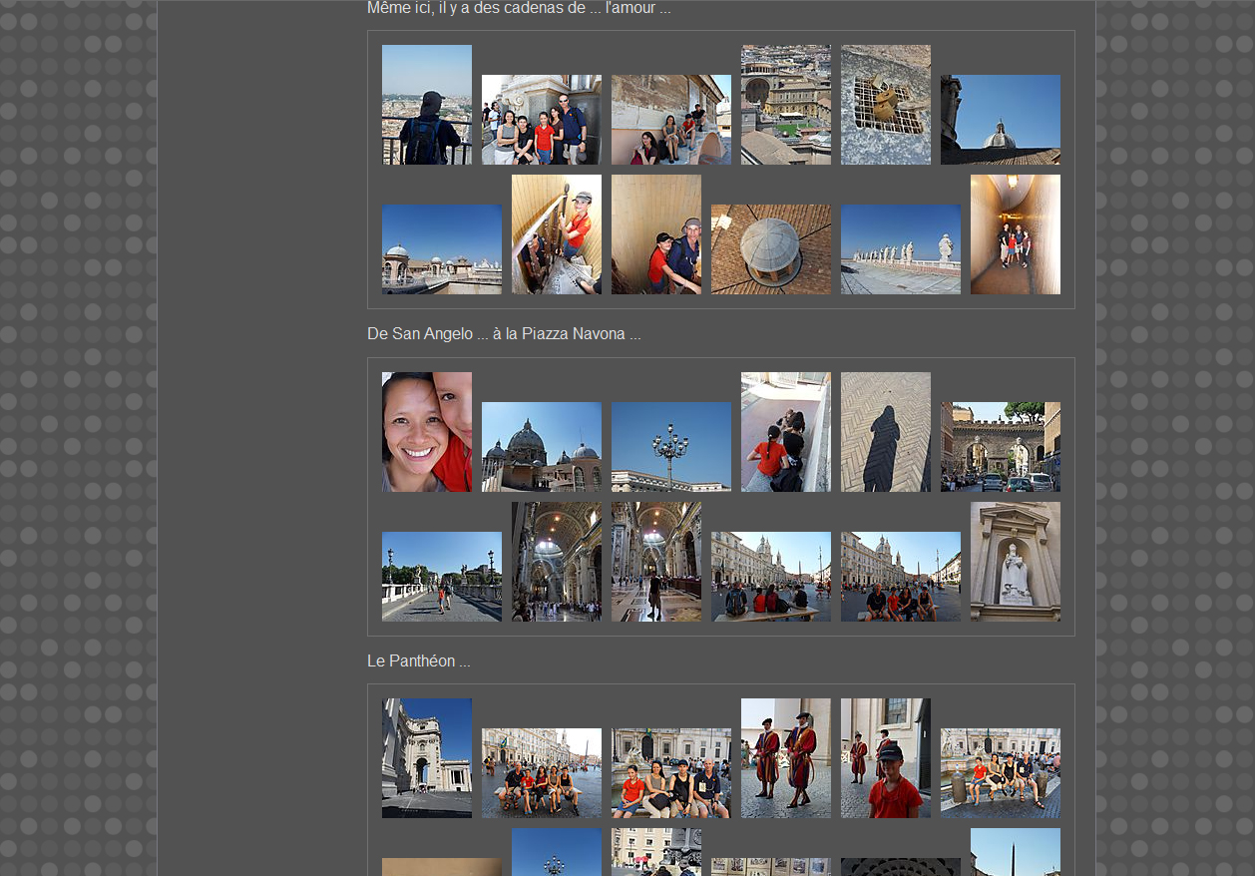Image resolution: width=1255 pixels, height=876 pixels.
Task: Select photo of people in narrow lit corridor
Action: click(1015, 234)
